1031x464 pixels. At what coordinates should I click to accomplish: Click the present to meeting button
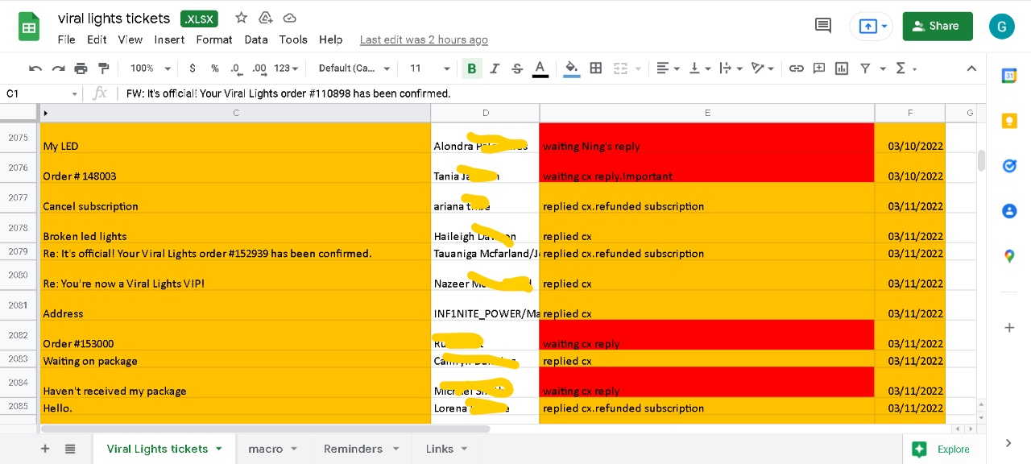[x=872, y=26]
